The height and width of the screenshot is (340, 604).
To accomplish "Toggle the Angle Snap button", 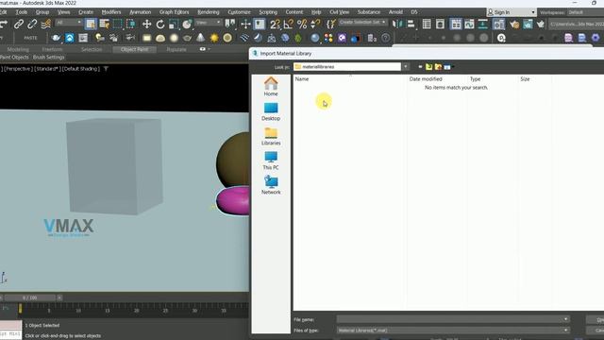I will [288, 25].
